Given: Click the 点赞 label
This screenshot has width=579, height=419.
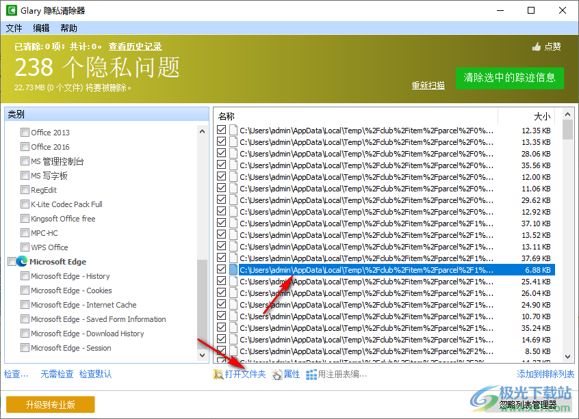Looking at the screenshot, I should tap(552, 46).
